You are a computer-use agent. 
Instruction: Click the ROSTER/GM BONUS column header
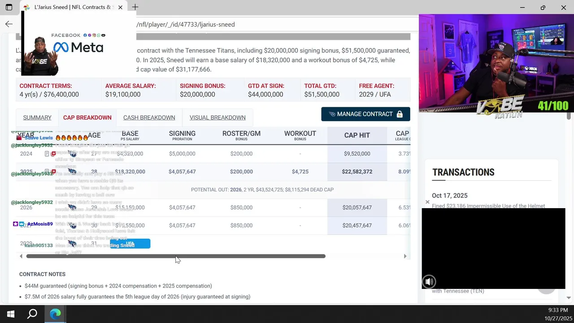241,135
